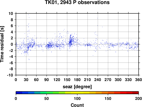The height and width of the screenshot is (107, 142).
Task: Select the dark blue colorbar segment
Action: click(x=19, y=93)
